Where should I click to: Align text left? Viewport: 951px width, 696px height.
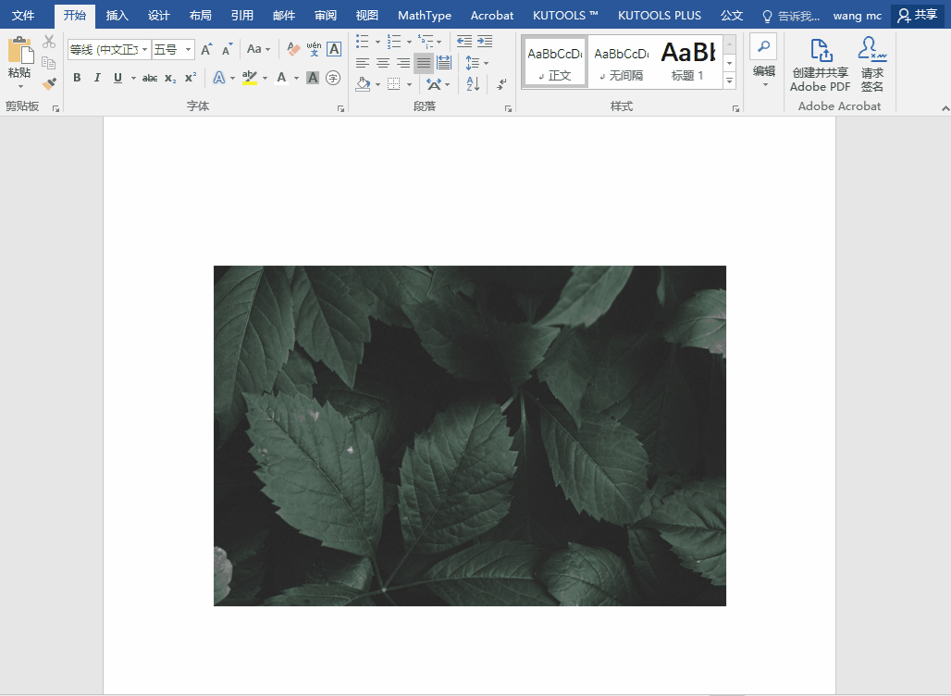click(363, 63)
